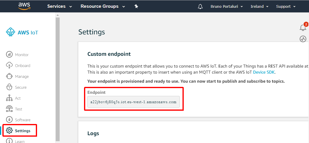This screenshot has height=143, width=309.
Task: Click the AWS logo in header
Action: tap(23, 6)
